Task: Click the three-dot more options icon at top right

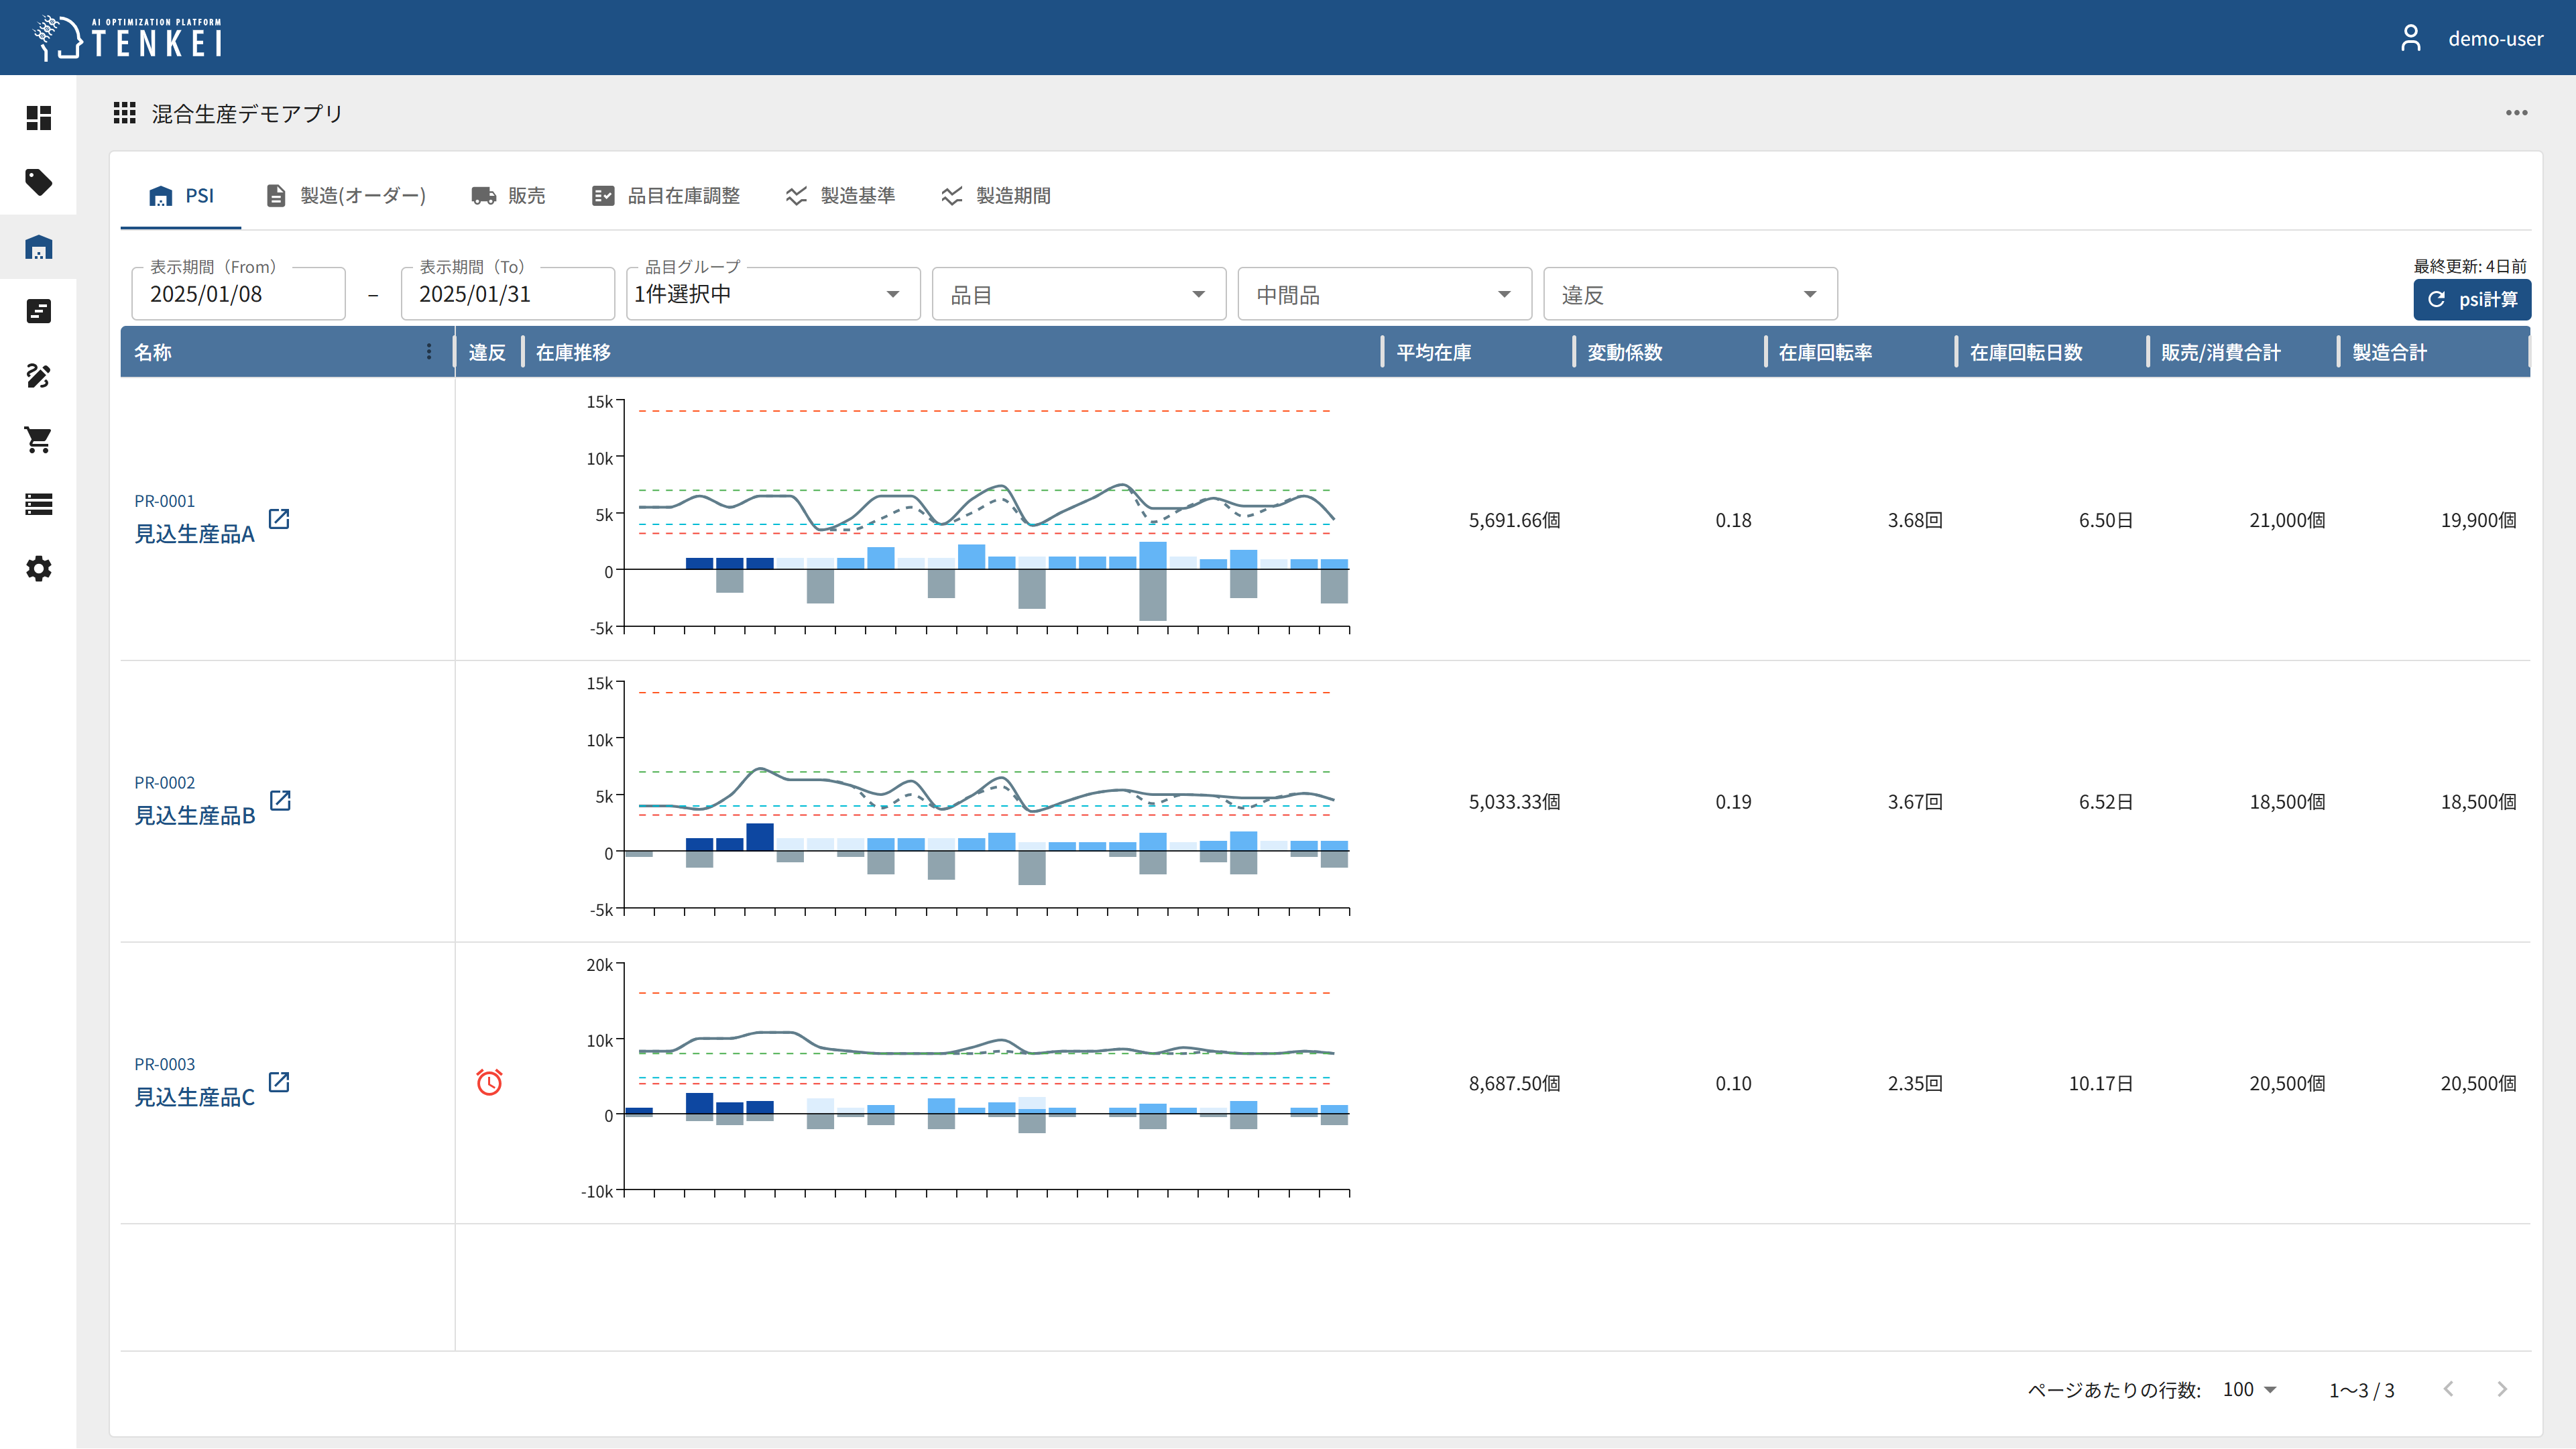Action: click(2516, 113)
